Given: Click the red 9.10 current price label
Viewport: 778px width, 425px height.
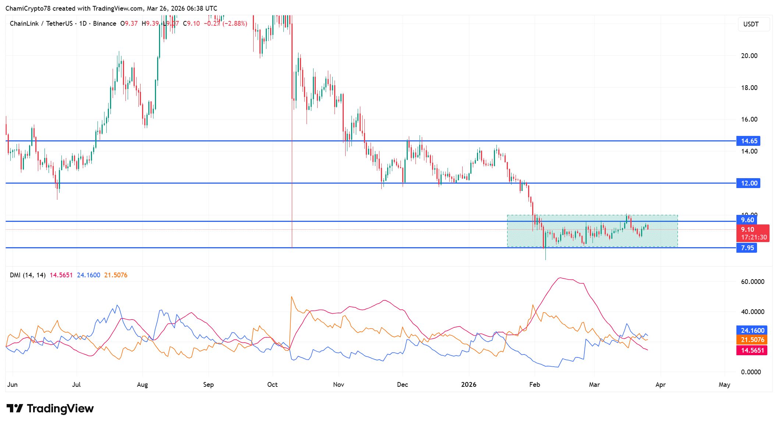Looking at the screenshot, I should coord(748,230).
